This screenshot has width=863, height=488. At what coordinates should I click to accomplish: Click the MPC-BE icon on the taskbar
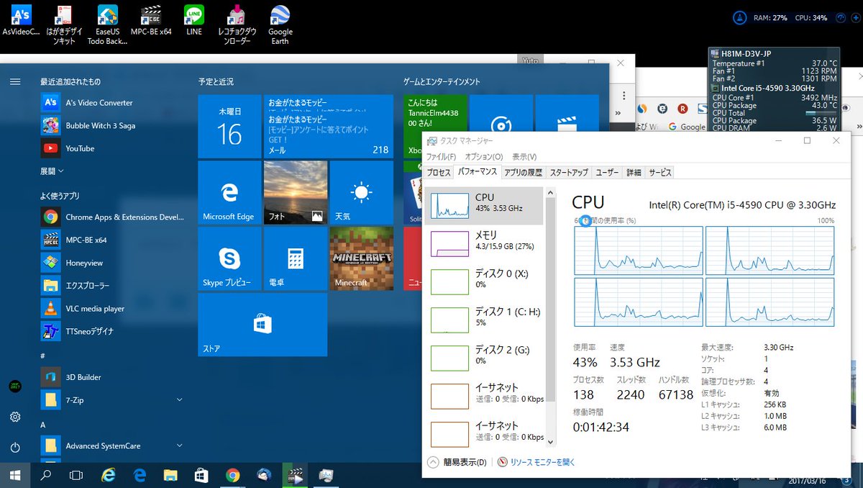click(x=294, y=475)
